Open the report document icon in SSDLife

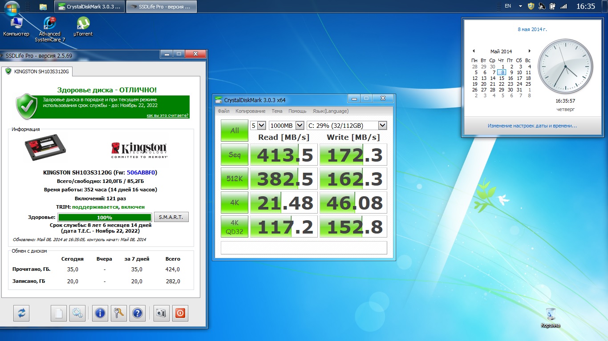click(x=58, y=313)
